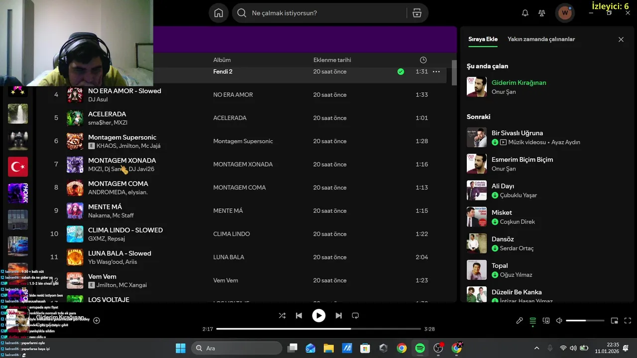The height and width of the screenshot is (358, 637).
Task: Open the friend activity icon
Action: [x=542, y=13]
